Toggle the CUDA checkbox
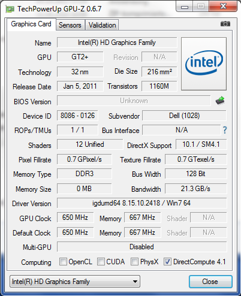The image size is (241, 296). coord(101,262)
